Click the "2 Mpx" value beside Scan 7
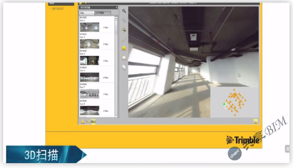293x168 pixels. [106, 94]
